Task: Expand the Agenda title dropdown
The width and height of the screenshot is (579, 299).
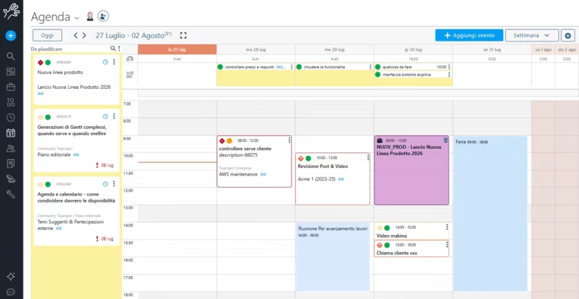Action: 77,18
